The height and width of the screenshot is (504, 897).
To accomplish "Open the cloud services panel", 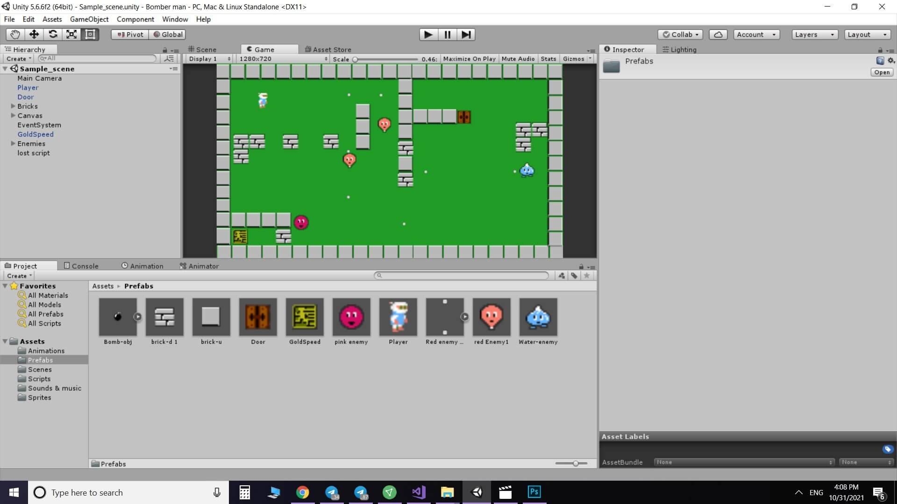I will (718, 35).
